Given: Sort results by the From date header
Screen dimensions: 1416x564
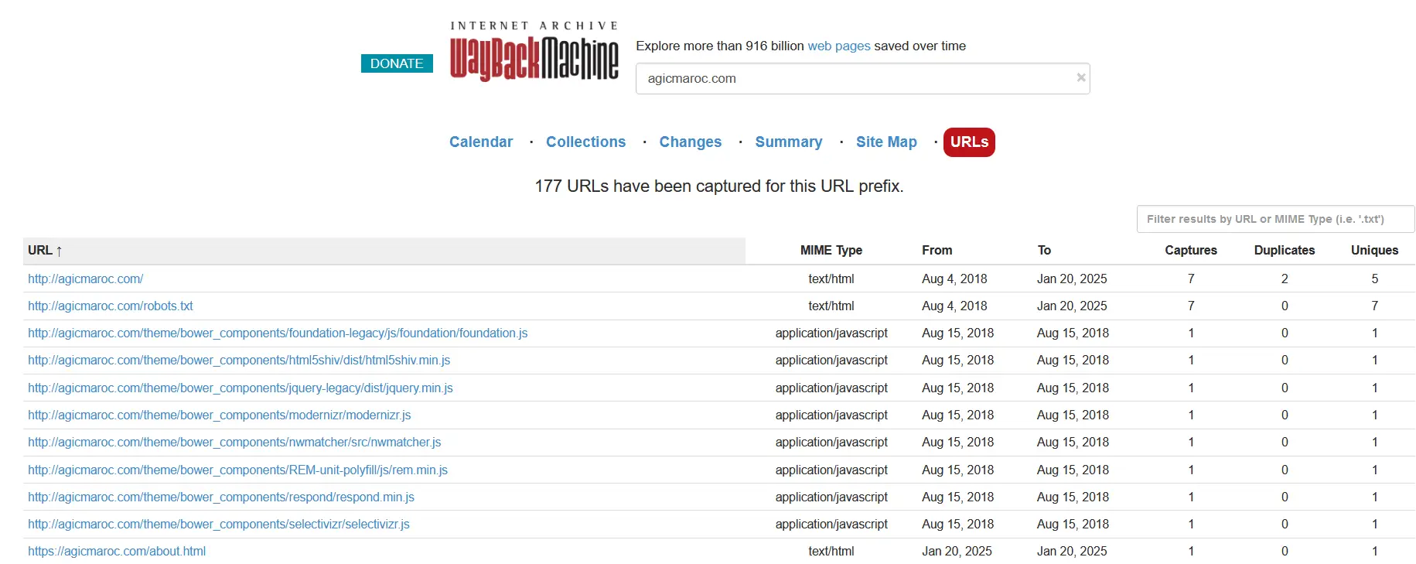Looking at the screenshot, I should 937,251.
